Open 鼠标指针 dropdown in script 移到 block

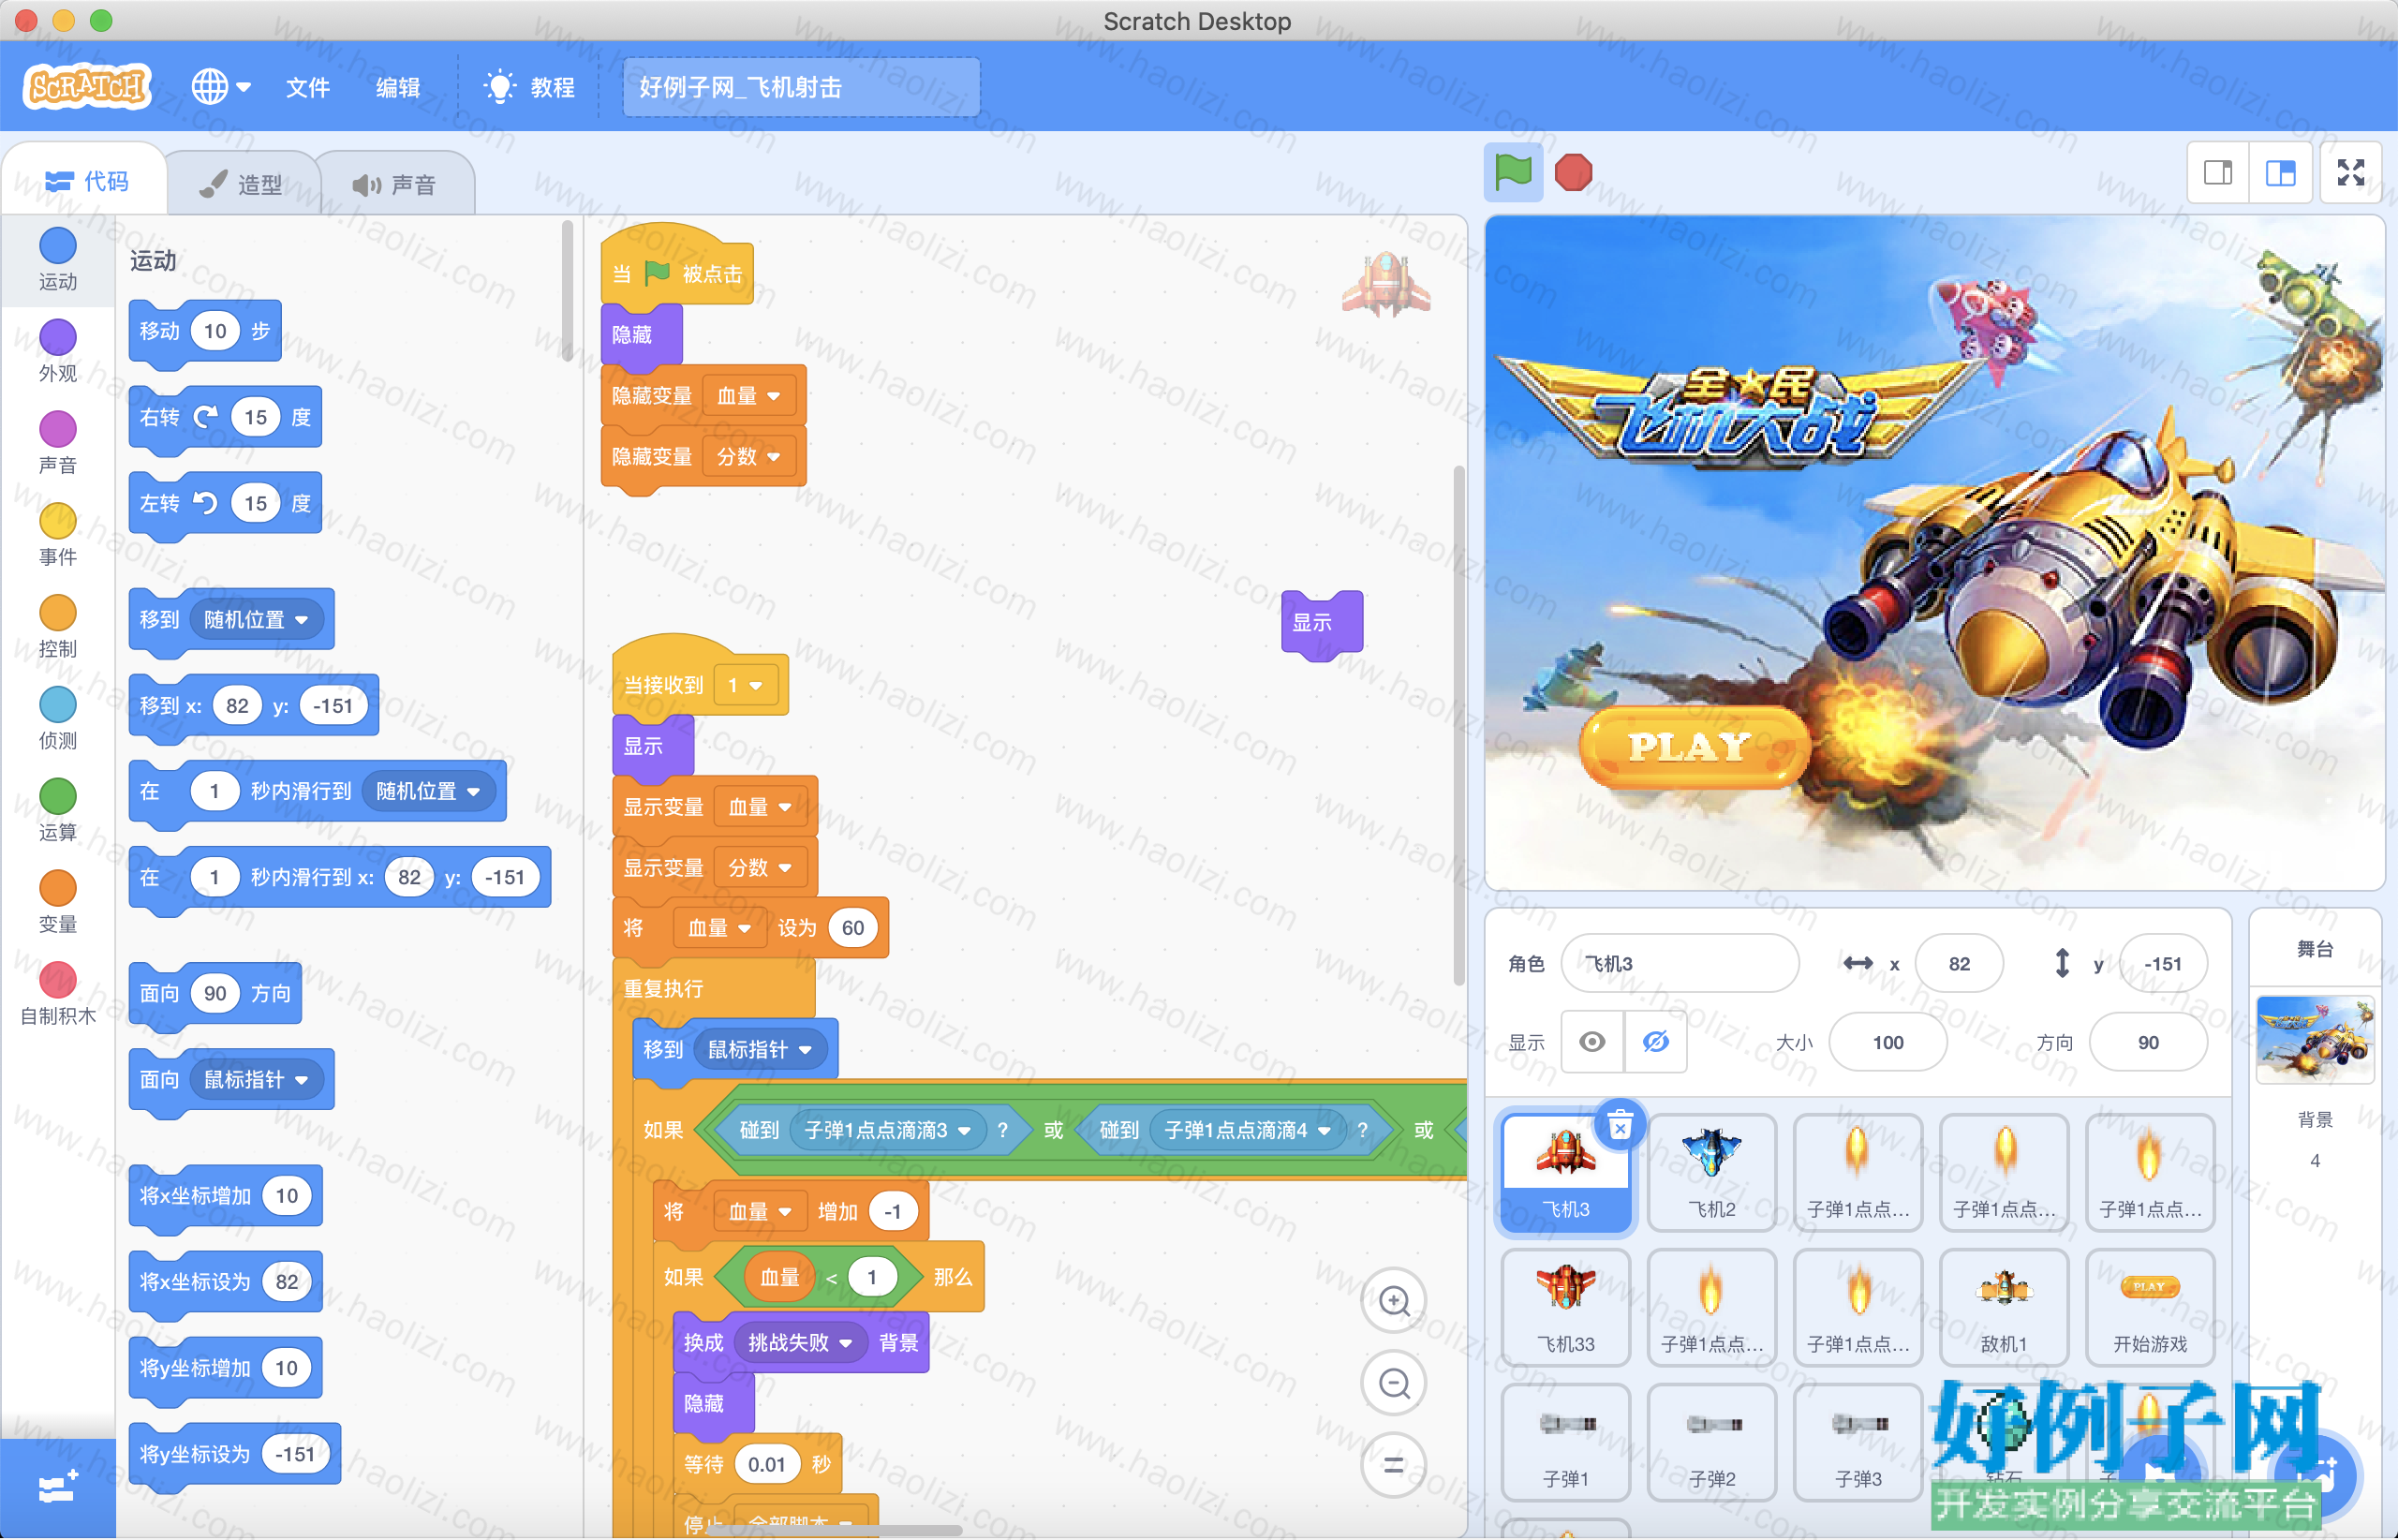click(759, 1049)
